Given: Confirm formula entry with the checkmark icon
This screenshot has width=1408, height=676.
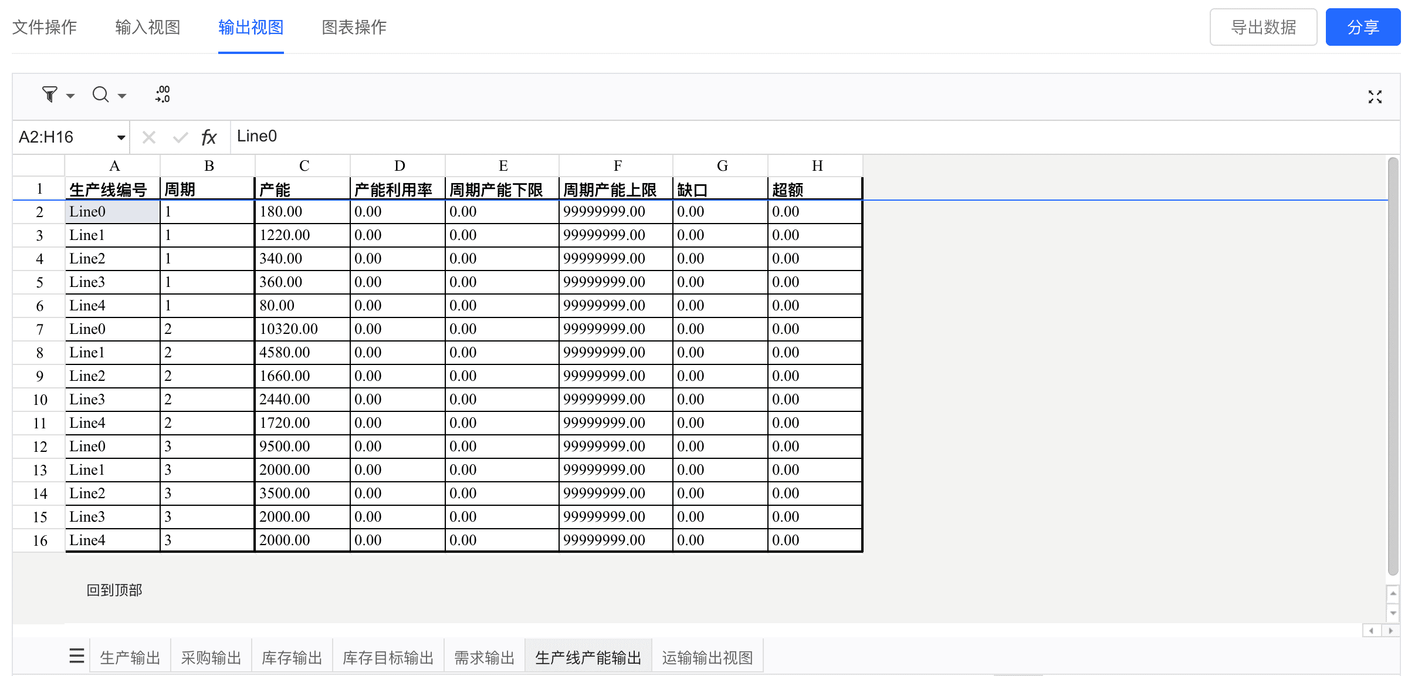Looking at the screenshot, I should coord(181,137).
